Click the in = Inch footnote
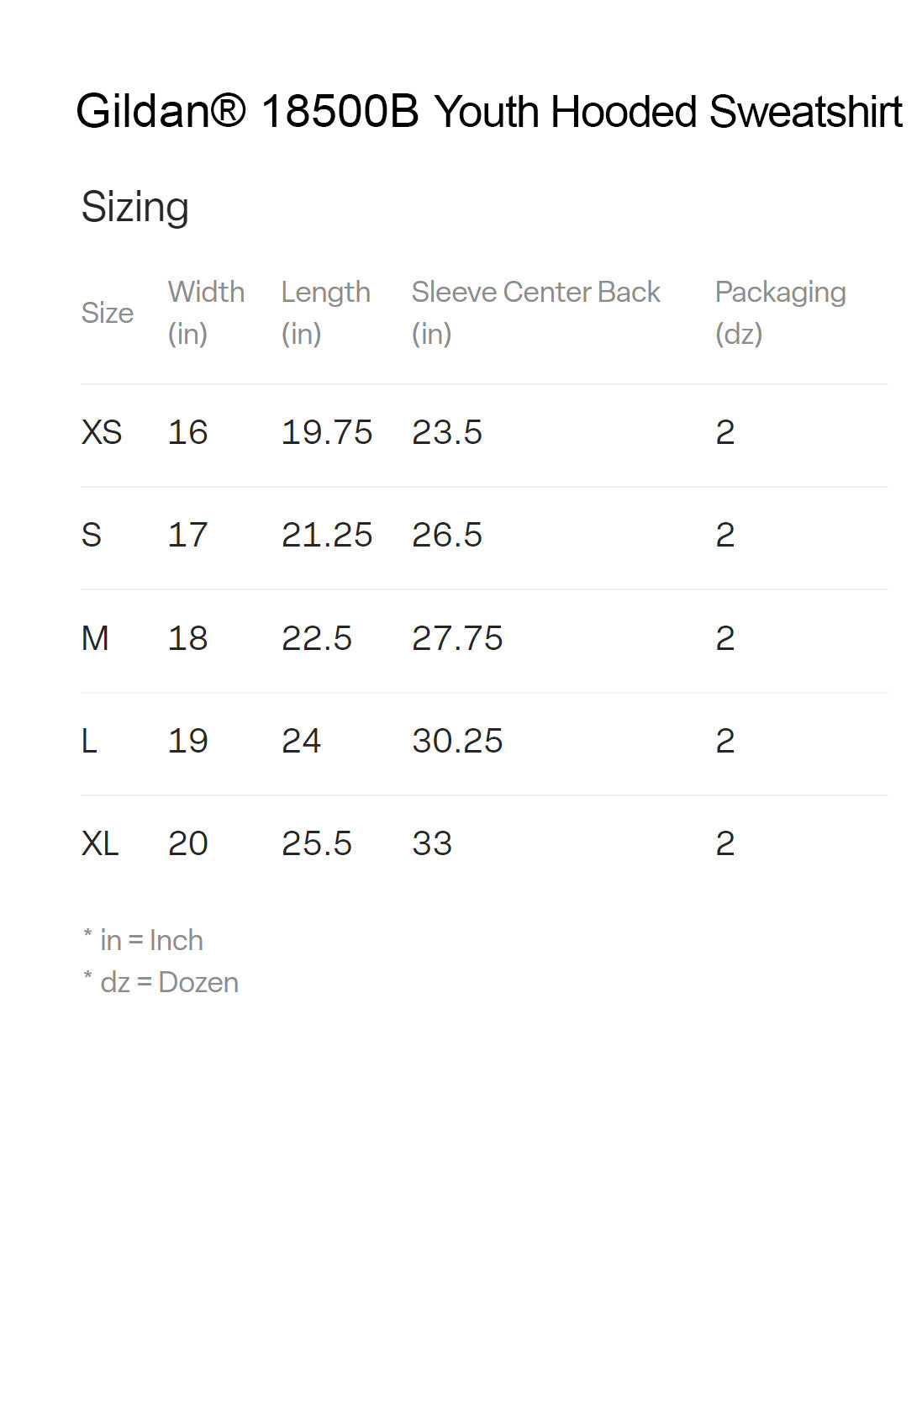 pos(144,940)
